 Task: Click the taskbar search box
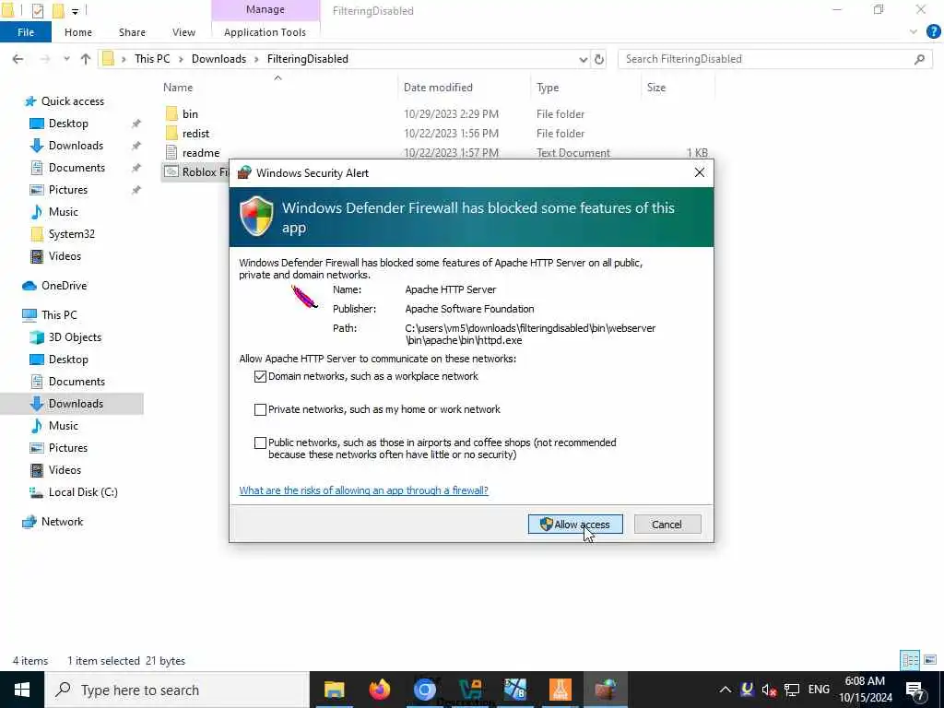(176, 690)
